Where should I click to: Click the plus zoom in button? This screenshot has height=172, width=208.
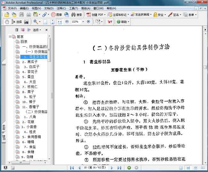point(88,22)
